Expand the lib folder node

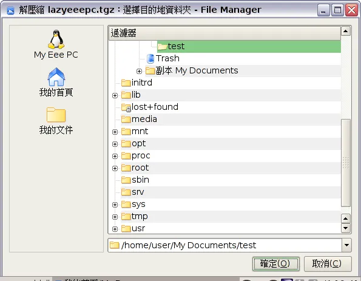115,95
